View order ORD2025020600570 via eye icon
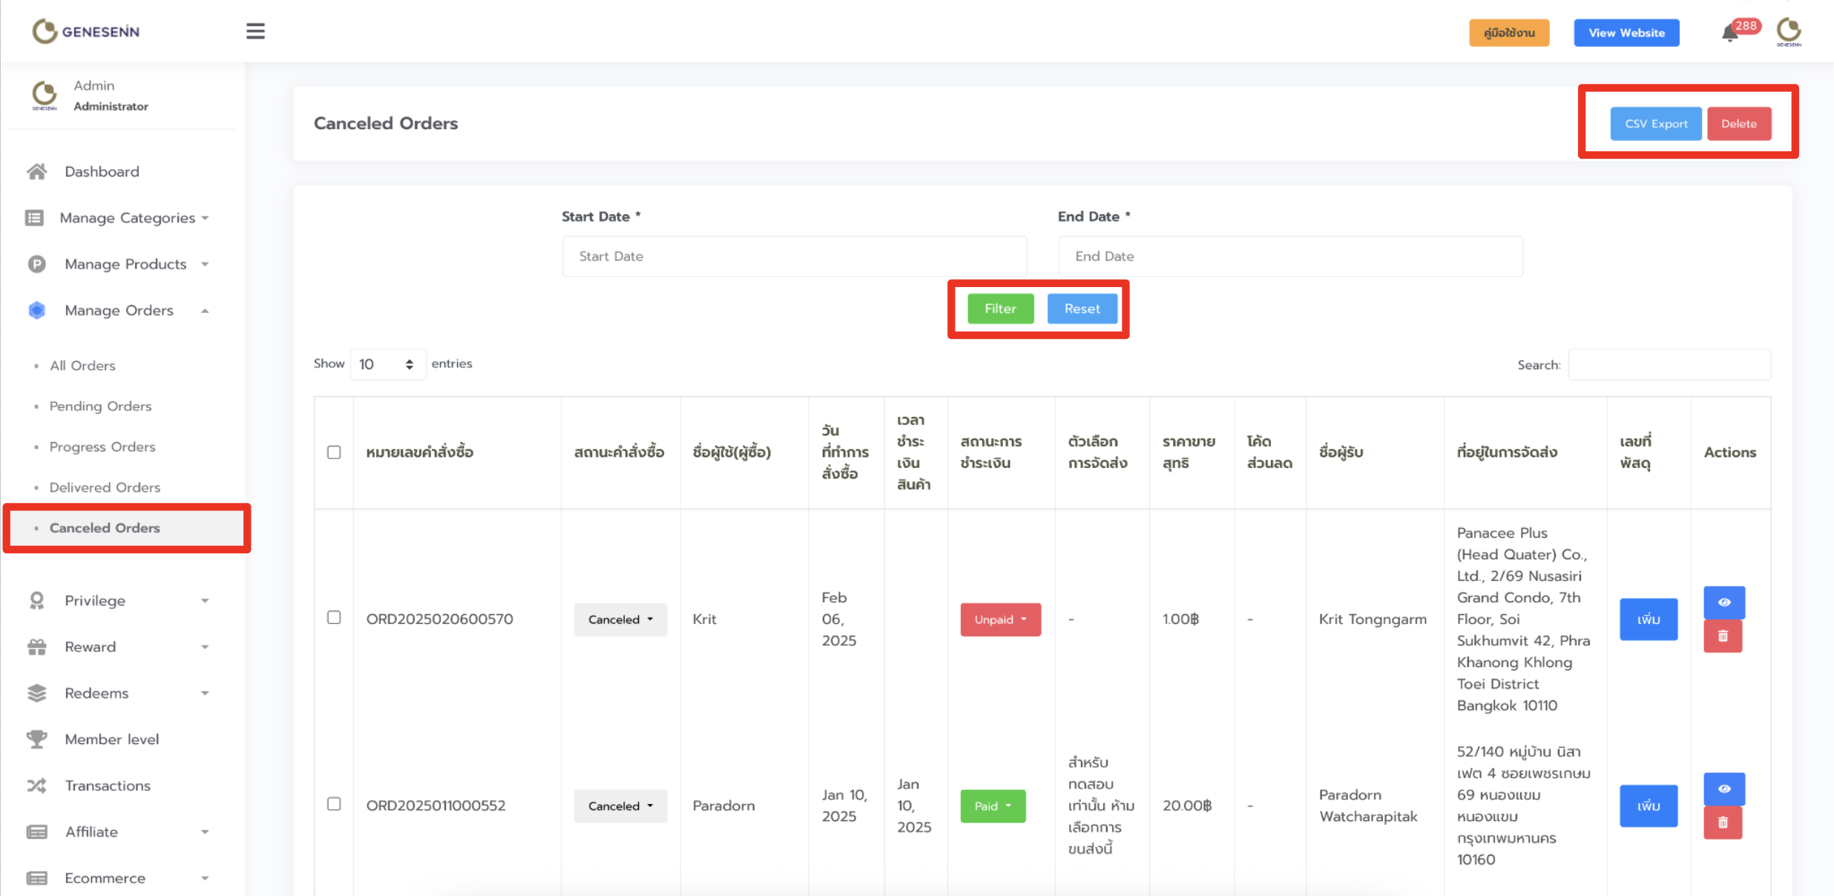Image resolution: width=1834 pixels, height=896 pixels. coord(1723,602)
